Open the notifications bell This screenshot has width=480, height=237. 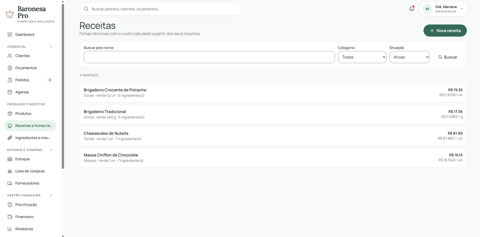412,9
